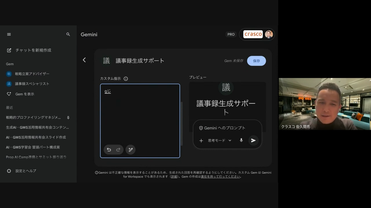Click the 議 Gem avatar icon
This screenshot has width=371, height=208.
pos(106,61)
